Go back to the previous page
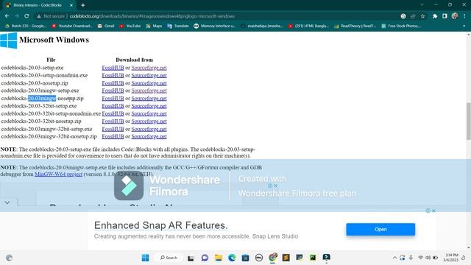The height and width of the screenshot is (265, 471). 7,16
